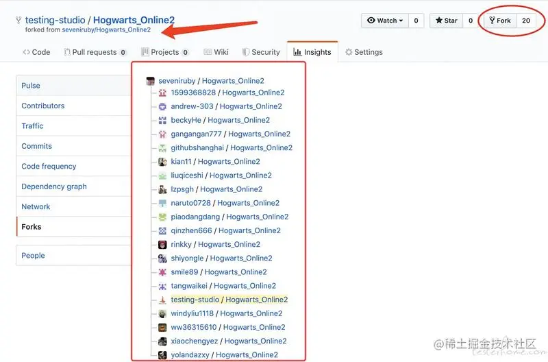Click the avatar beside shiyongle
The image size is (548, 362).
point(162,258)
